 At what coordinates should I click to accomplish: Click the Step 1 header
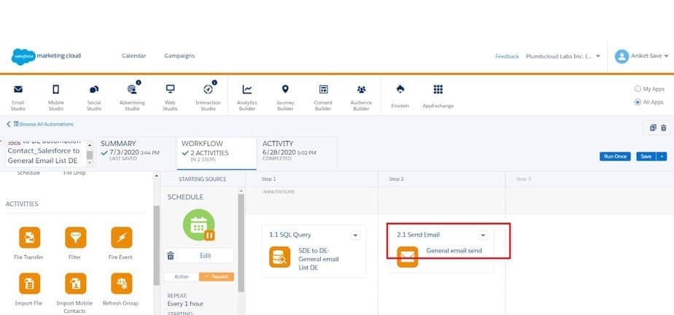268,179
